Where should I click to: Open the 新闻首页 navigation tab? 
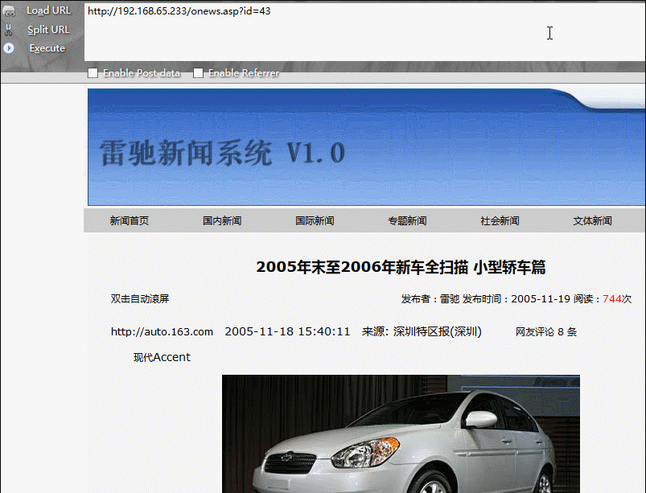coord(130,221)
